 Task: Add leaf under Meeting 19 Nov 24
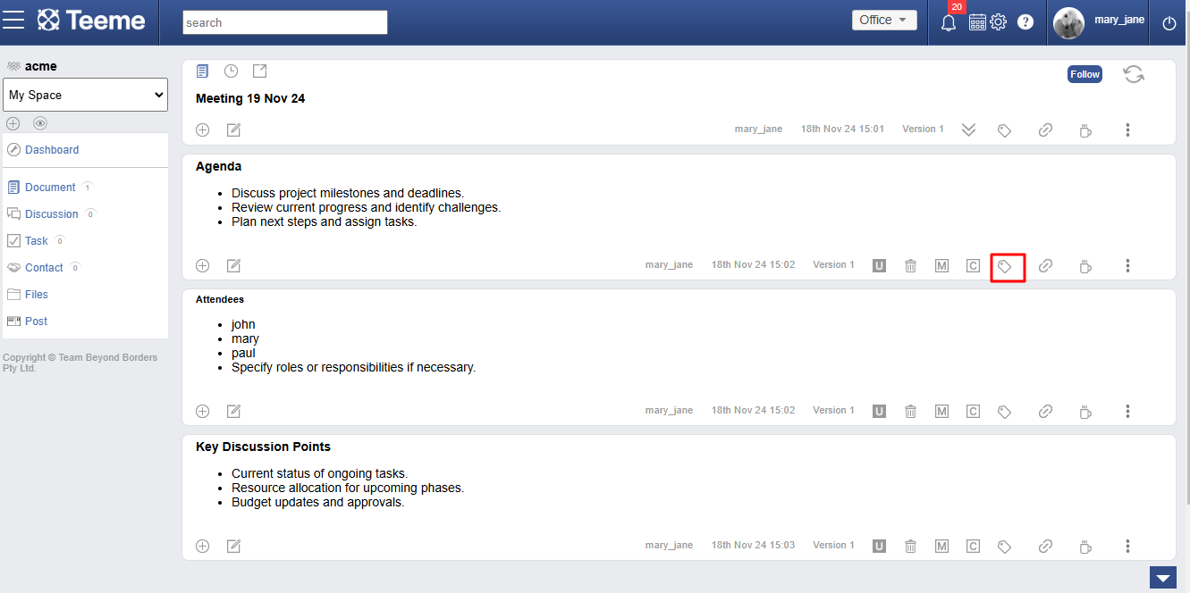pos(203,129)
